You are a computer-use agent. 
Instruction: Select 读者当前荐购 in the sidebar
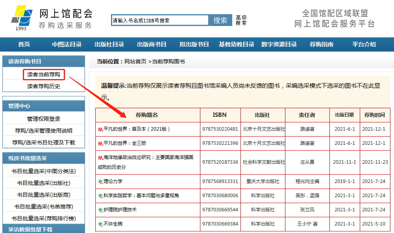[x=44, y=74]
